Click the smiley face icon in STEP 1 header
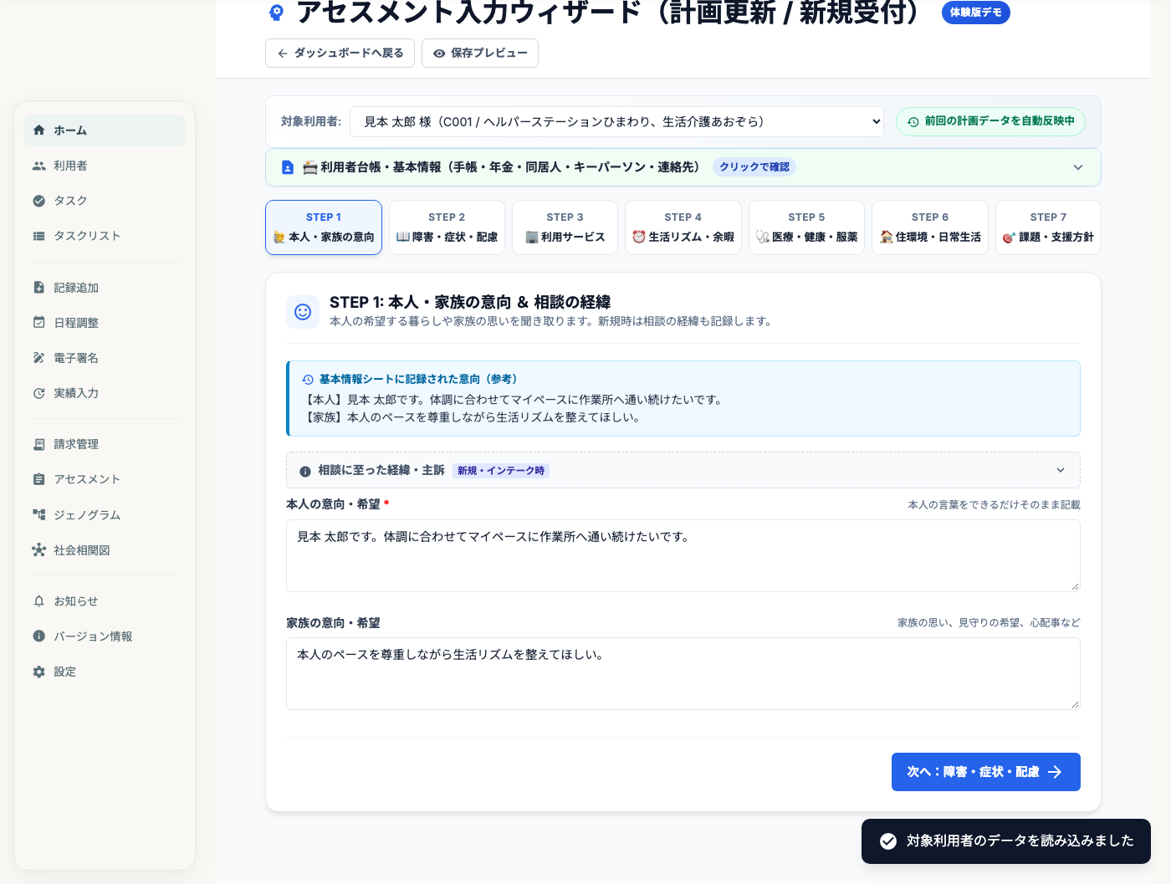 pyautogui.click(x=303, y=312)
